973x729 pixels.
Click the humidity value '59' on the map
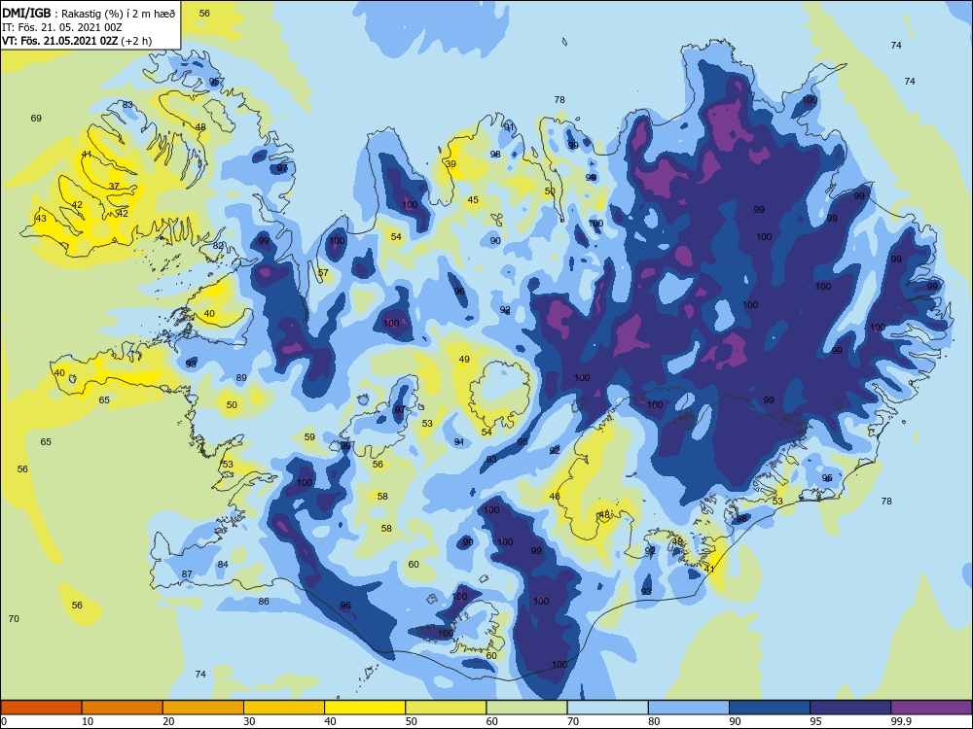click(x=309, y=437)
